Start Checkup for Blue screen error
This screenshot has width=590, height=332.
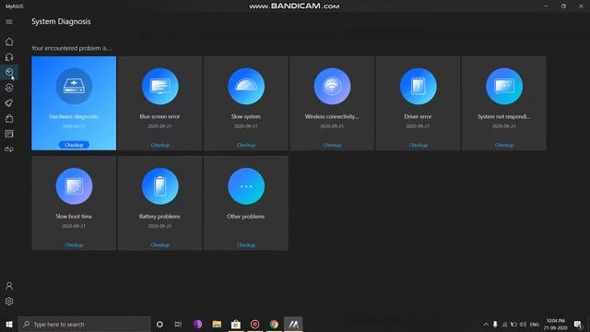click(x=159, y=145)
